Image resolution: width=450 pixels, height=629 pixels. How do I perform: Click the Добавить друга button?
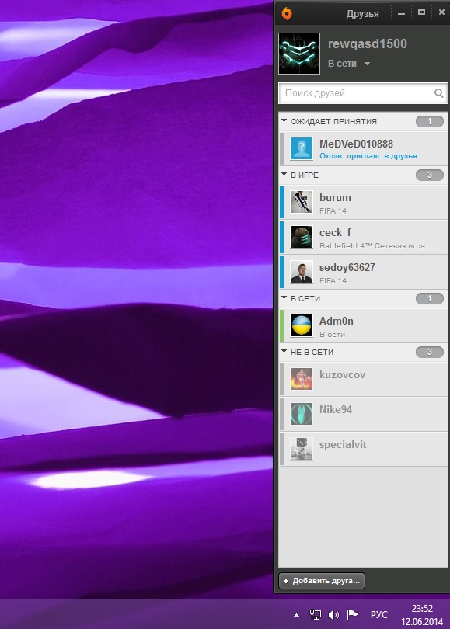coord(322,581)
